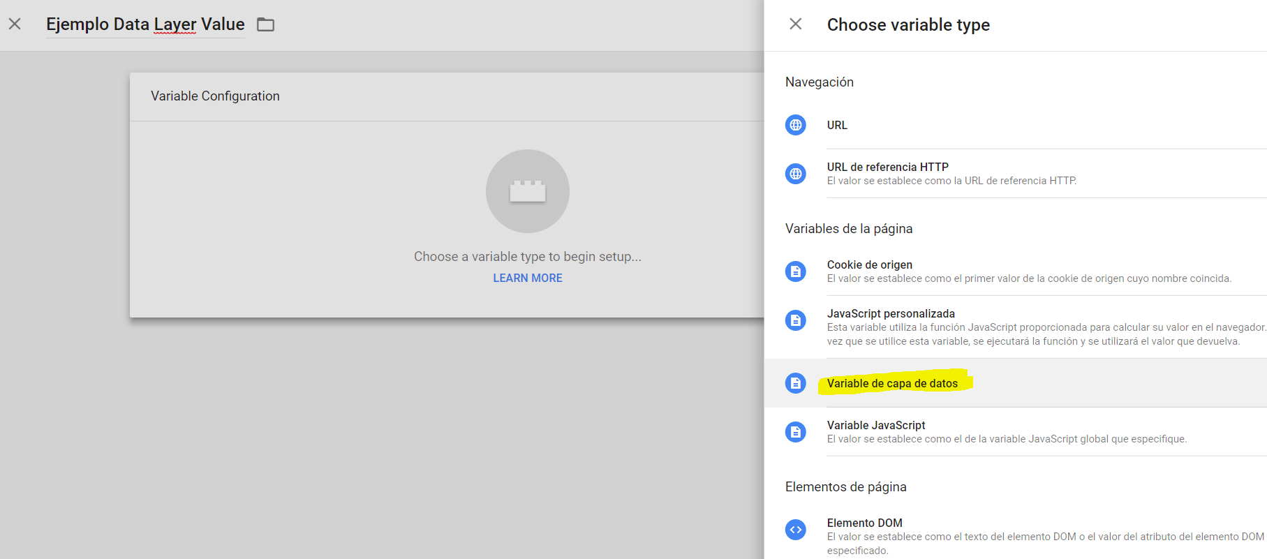Click the Elementos de página heading
This screenshot has height=559, width=1267.
[846, 487]
